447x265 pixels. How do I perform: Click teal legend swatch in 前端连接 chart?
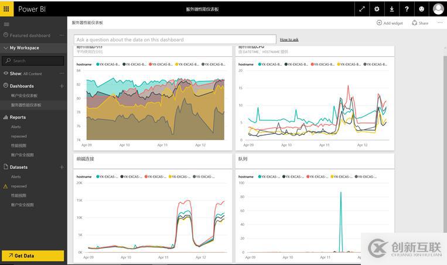98,176
